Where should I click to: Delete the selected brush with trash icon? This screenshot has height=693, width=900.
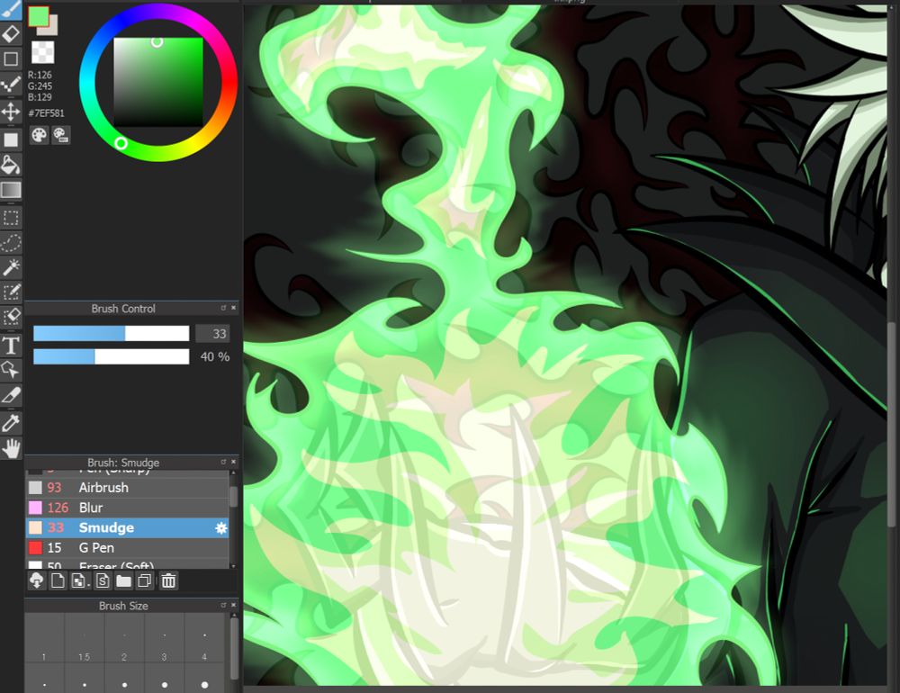[x=167, y=580]
